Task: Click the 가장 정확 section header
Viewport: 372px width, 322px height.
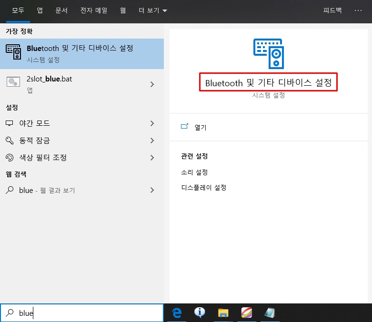Action: tap(19, 31)
